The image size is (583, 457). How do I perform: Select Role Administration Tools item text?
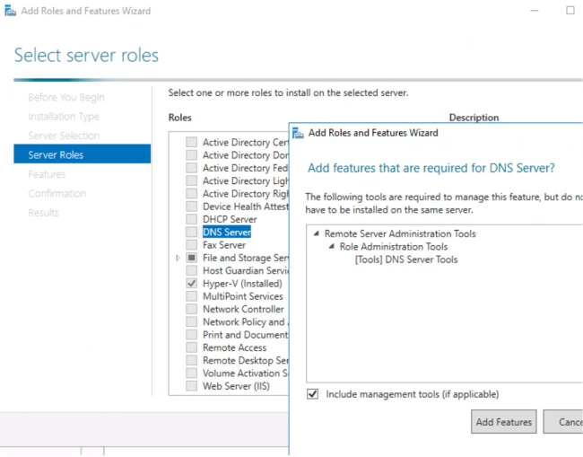394,246
